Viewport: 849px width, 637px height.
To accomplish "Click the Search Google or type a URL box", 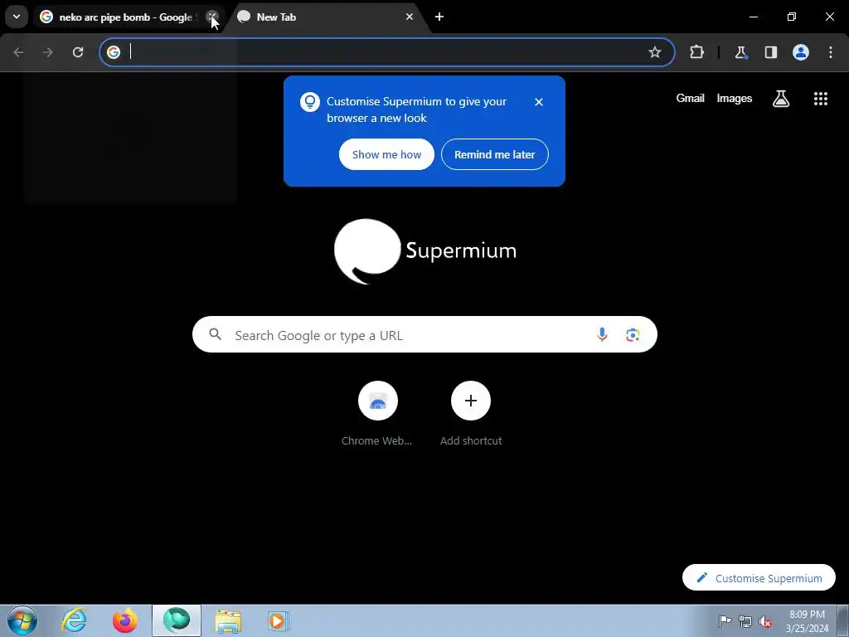I will tap(424, 335).
